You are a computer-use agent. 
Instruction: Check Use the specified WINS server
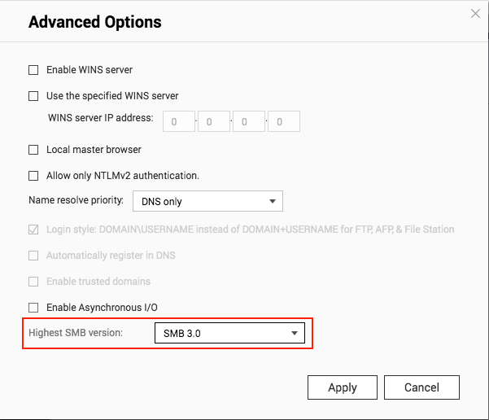click(33, 96)
